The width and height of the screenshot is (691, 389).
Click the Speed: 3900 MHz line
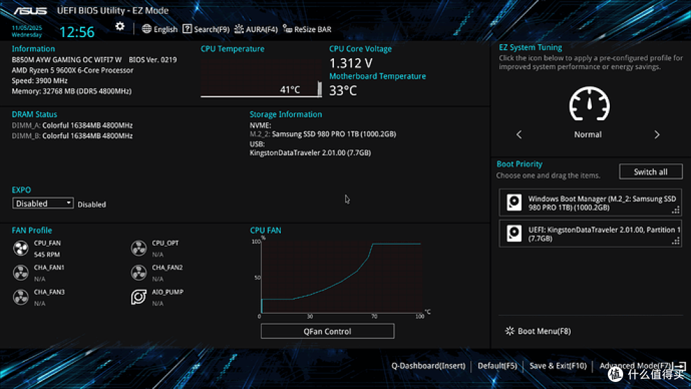(40, 81)
